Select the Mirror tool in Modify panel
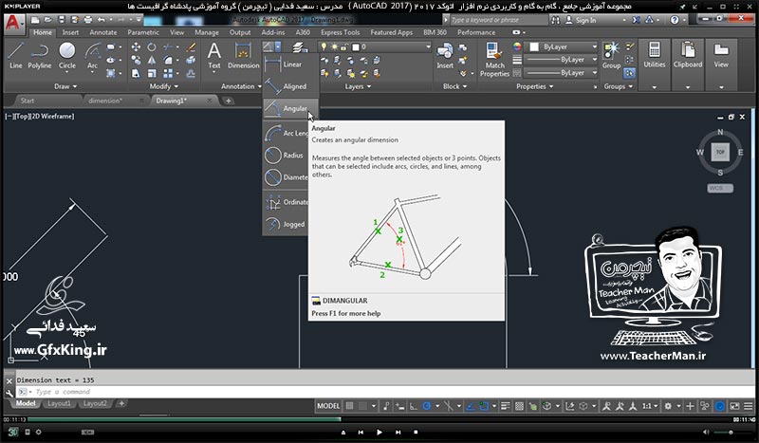Viewport: 759px width, 443px height. [152, 60]
